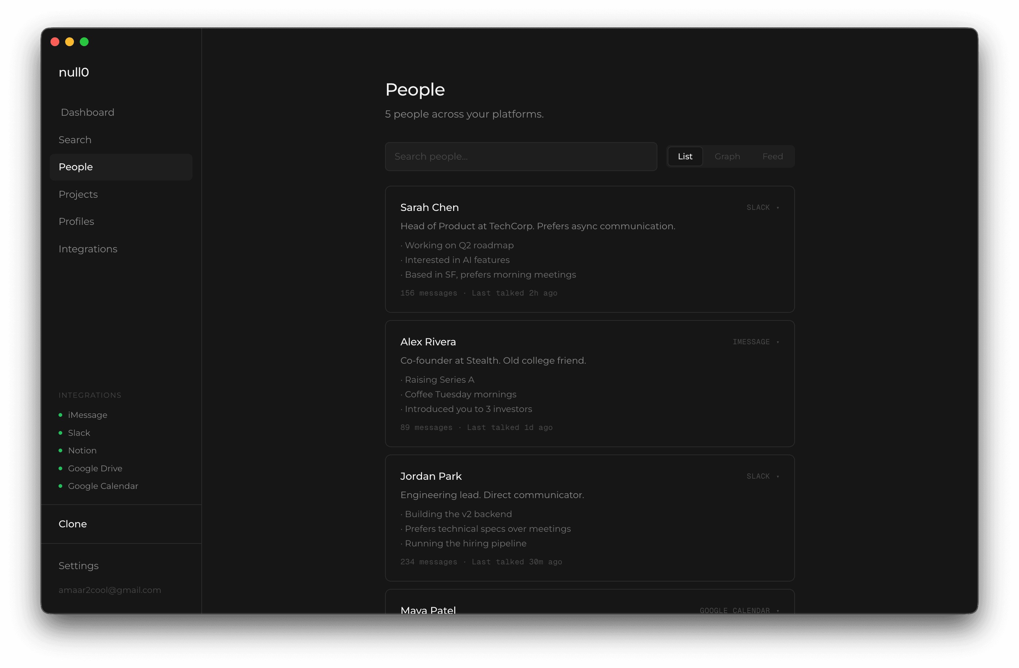Click the green maximize traffic light

pyautogui.click(x=84, y=41)
